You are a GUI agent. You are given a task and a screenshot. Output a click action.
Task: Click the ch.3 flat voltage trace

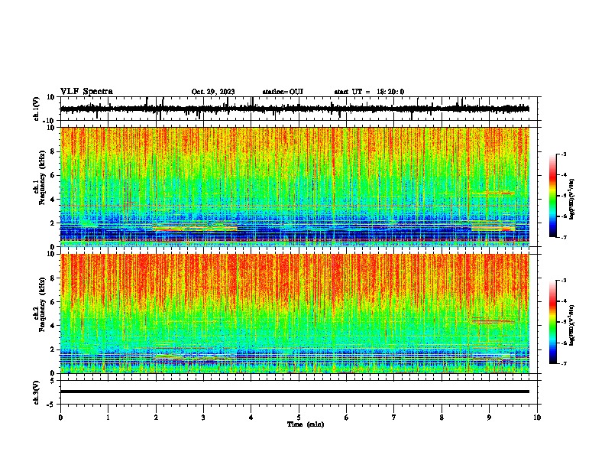coord(295,392)
